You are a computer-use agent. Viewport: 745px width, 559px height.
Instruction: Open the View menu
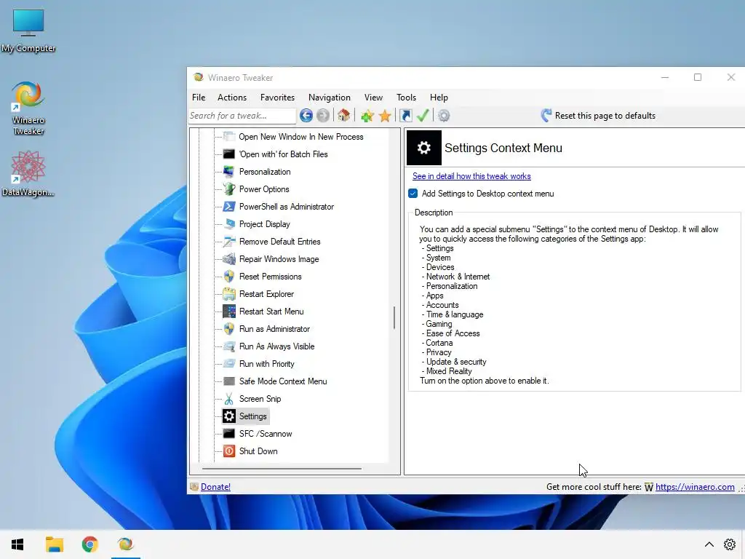coord(373,98)
